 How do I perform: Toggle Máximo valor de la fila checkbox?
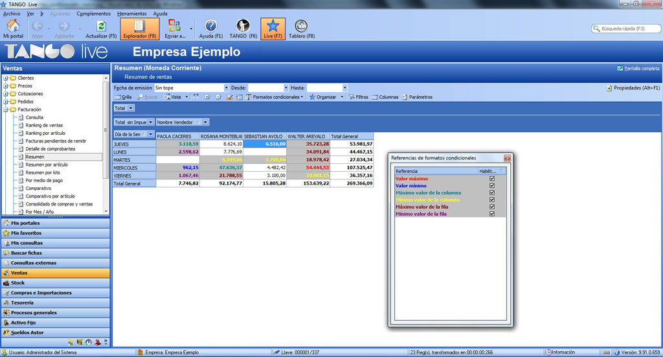pos(492,207)
